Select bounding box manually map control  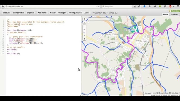click(x=84, y=33)
